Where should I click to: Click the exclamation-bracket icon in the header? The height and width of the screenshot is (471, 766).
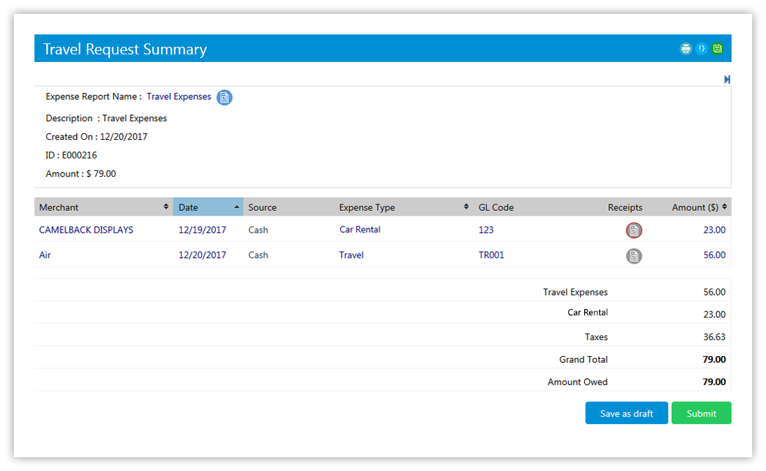701,49
